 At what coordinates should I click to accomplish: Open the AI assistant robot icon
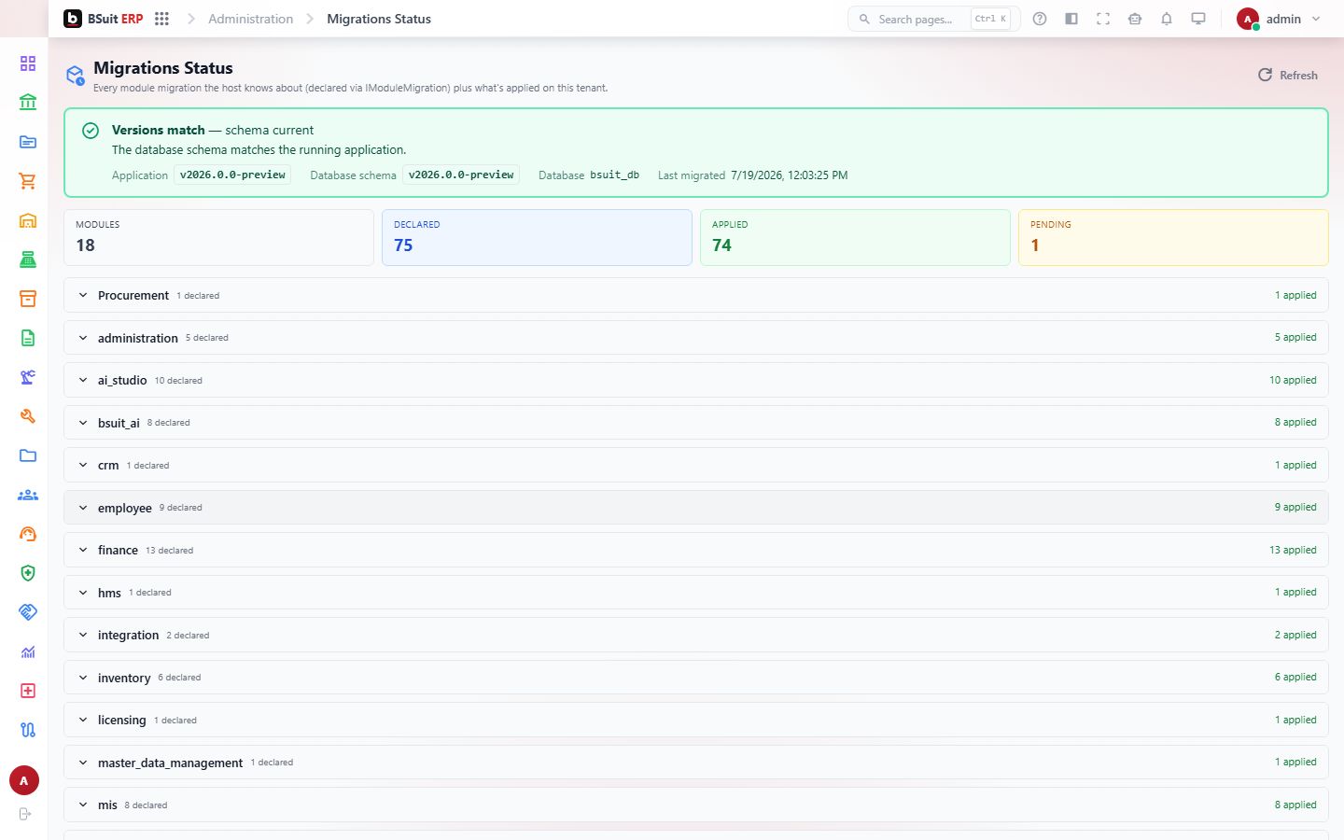(x=1135, y=19)
